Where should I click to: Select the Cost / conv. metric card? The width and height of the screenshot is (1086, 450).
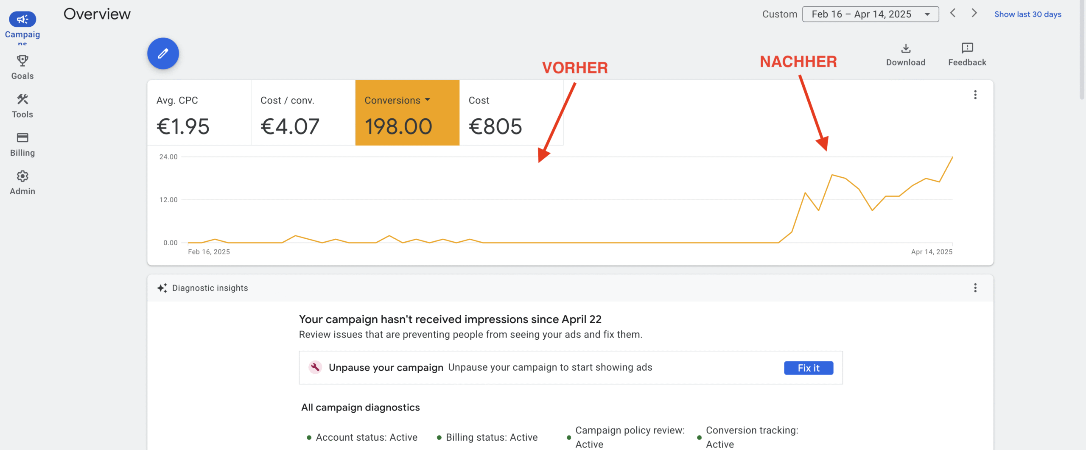pyautogui.click(x=303, y=113)
